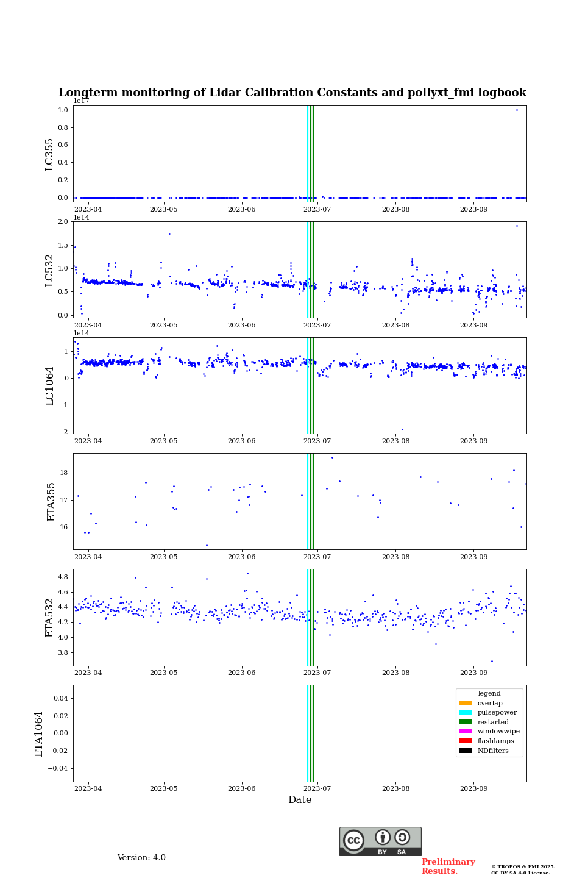Click the BY attribution person icon
Viewport: 585px width, 878px height.
click(x=383, y=837)
